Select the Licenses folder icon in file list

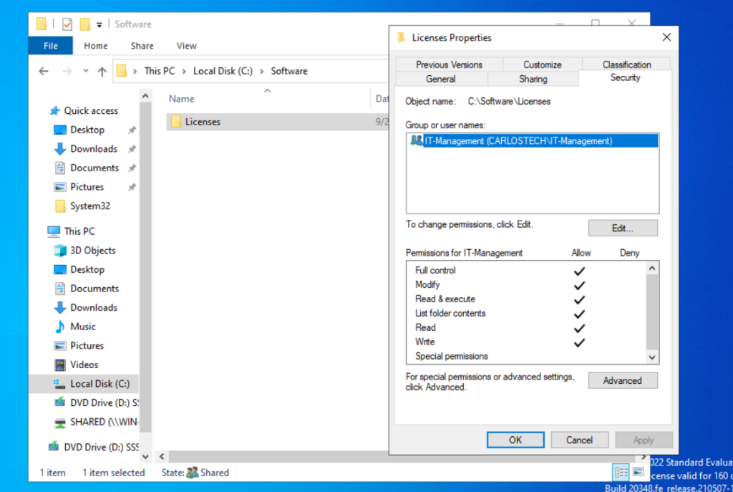[x=175, y=122]
